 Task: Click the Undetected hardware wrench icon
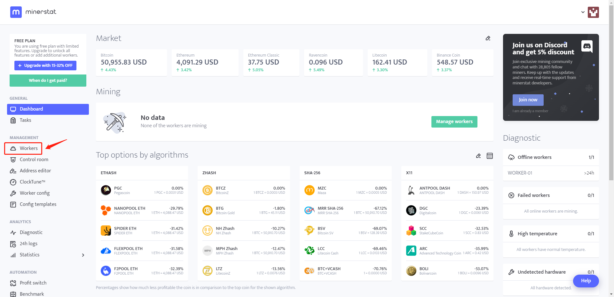pyautogui.click(x=511, y=272)
